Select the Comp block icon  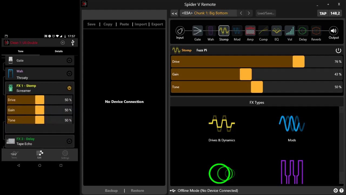coord(263,31)
